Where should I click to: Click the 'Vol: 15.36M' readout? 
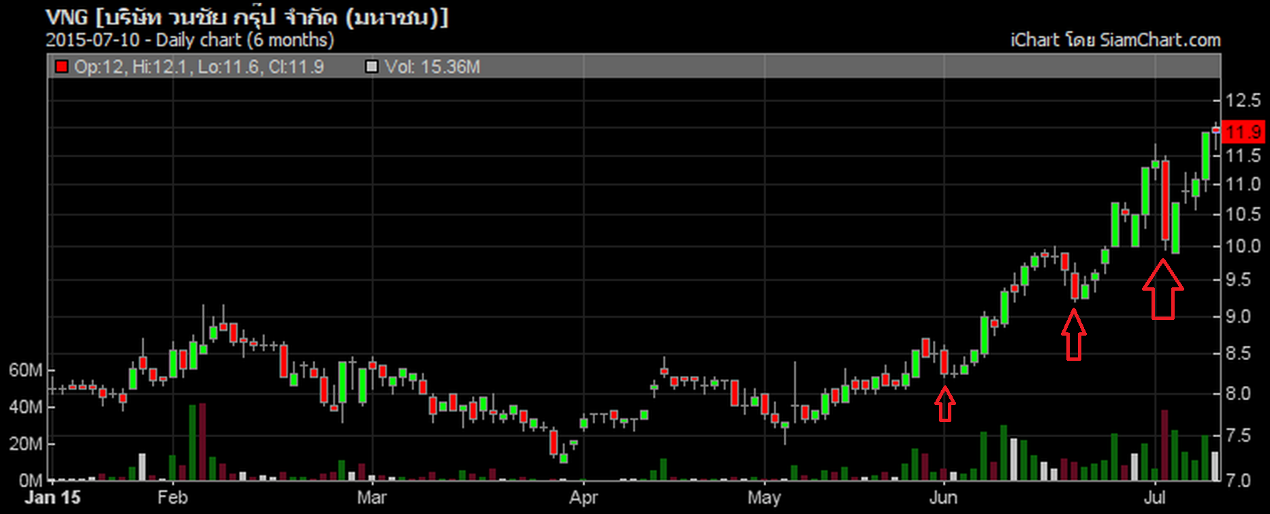[432, 67]
